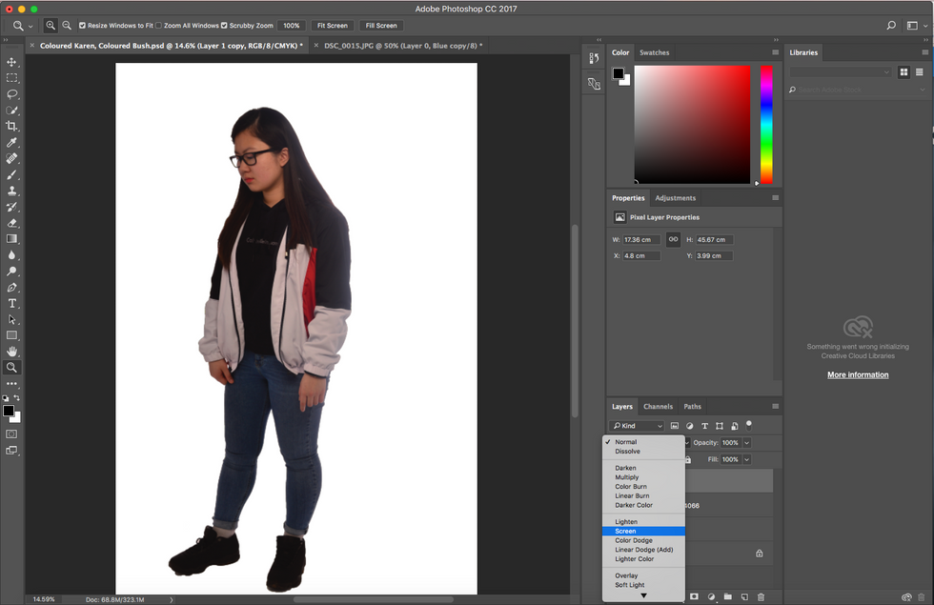This screenshot has width=934, height=605.
Task: Add a layer mask
Action: (695, 596)
